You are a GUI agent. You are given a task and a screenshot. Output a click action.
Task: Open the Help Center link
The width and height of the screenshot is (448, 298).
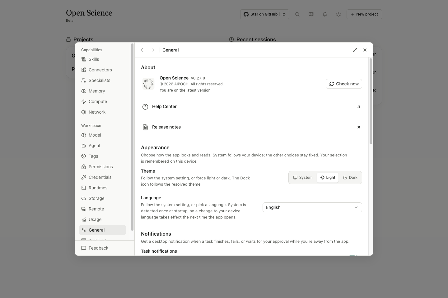(251, 106)
